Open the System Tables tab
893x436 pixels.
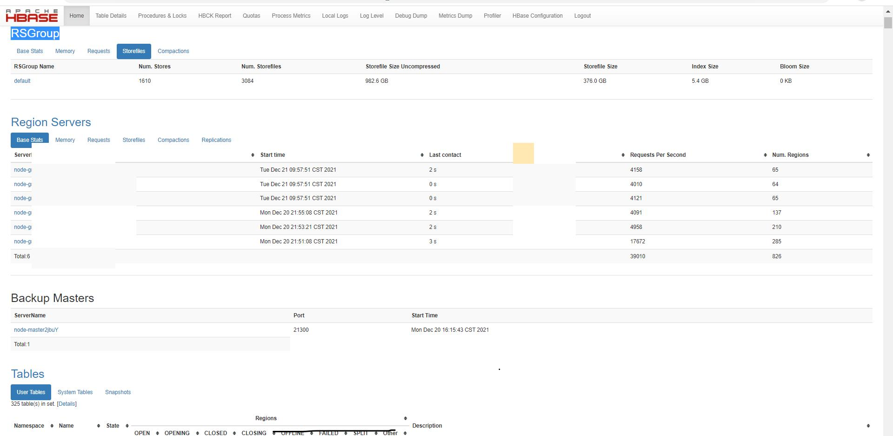[75, 392]
